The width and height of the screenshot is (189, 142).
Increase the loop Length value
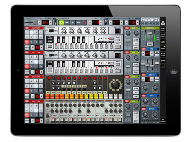point(138,22)
